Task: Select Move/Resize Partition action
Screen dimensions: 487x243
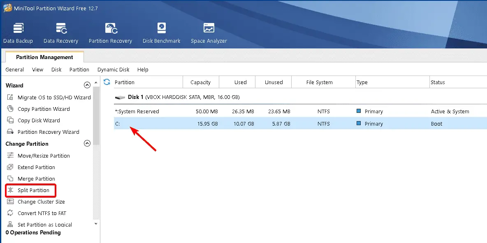Action: click(44, 156)
